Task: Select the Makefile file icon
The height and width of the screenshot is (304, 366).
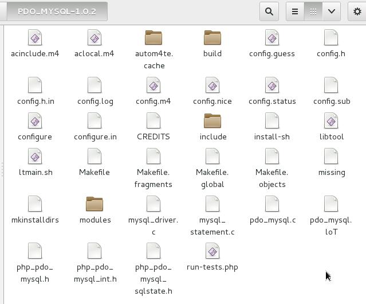Action: pyautogui.click(x=95, y=156)
